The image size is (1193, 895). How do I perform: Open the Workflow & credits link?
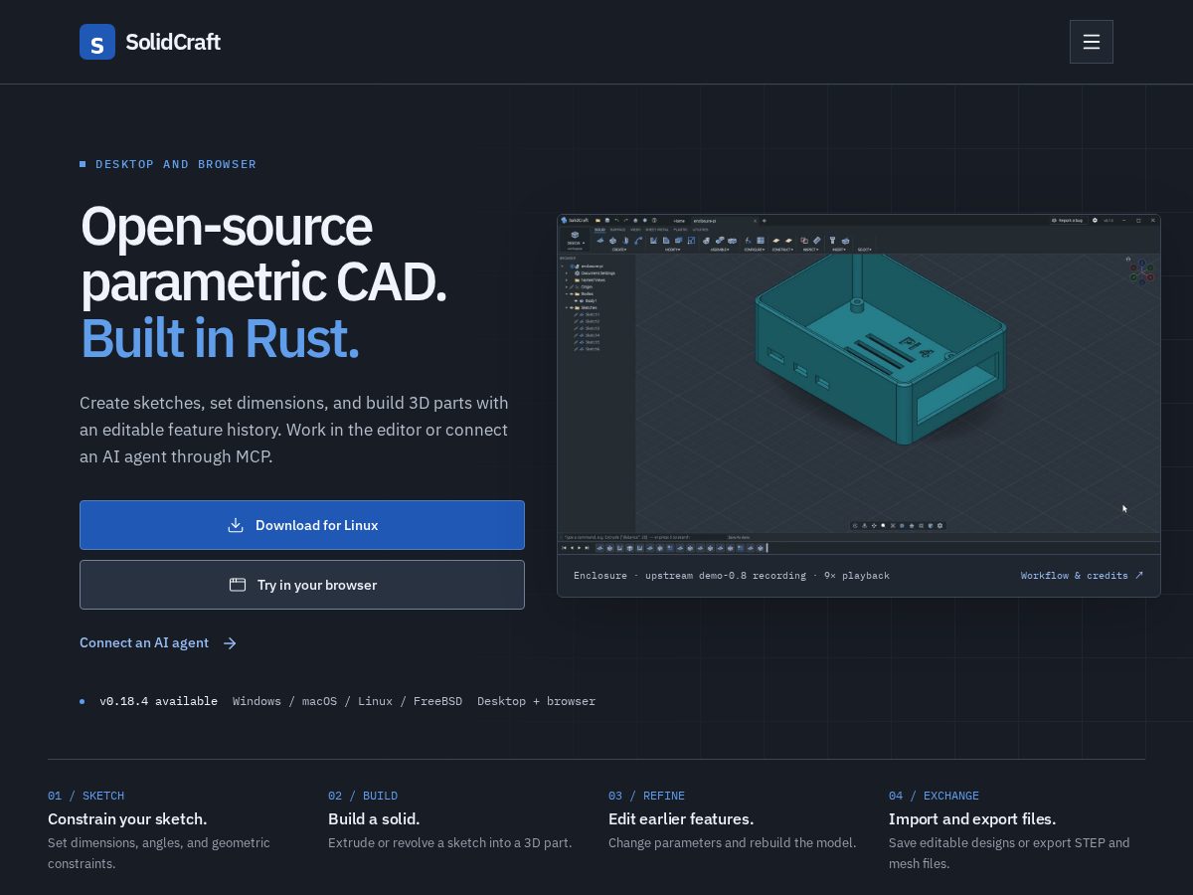pos(1082,576)
